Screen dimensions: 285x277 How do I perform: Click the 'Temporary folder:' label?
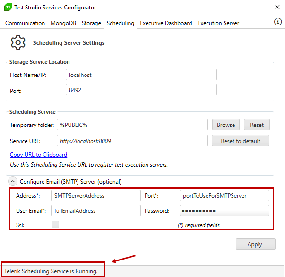[32, 125]
